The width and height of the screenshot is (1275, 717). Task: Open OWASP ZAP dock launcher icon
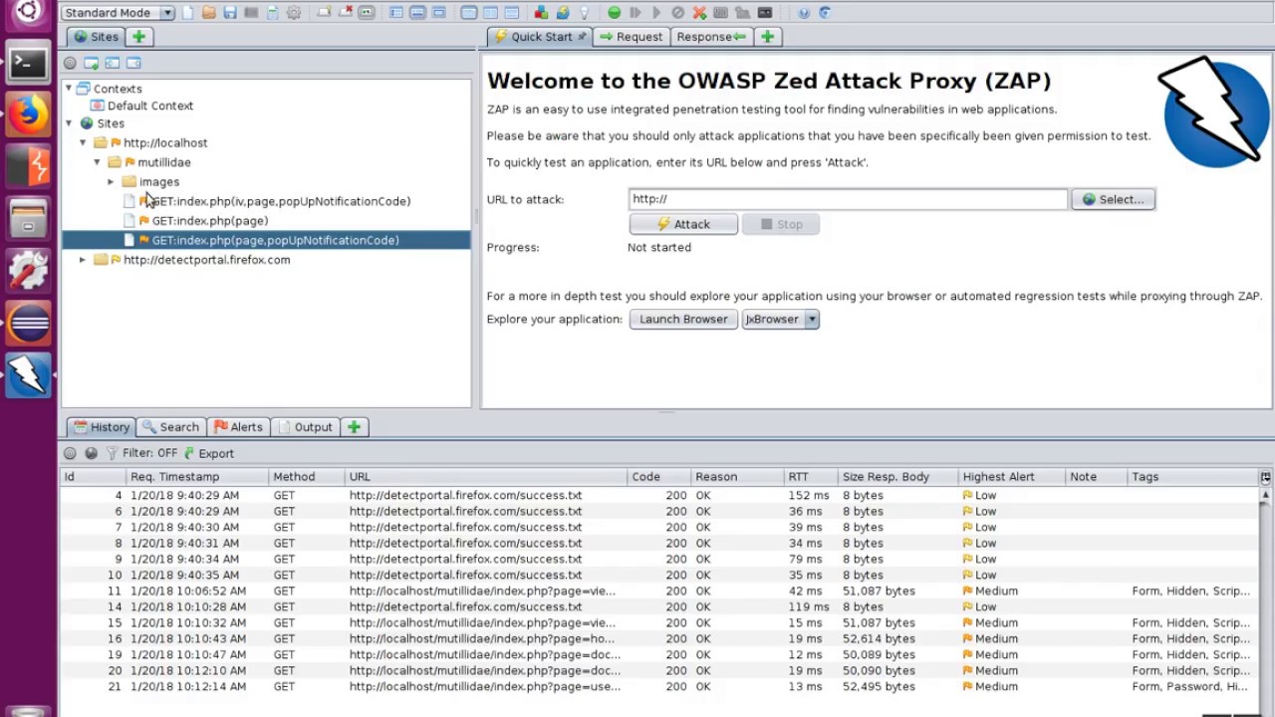28,374
